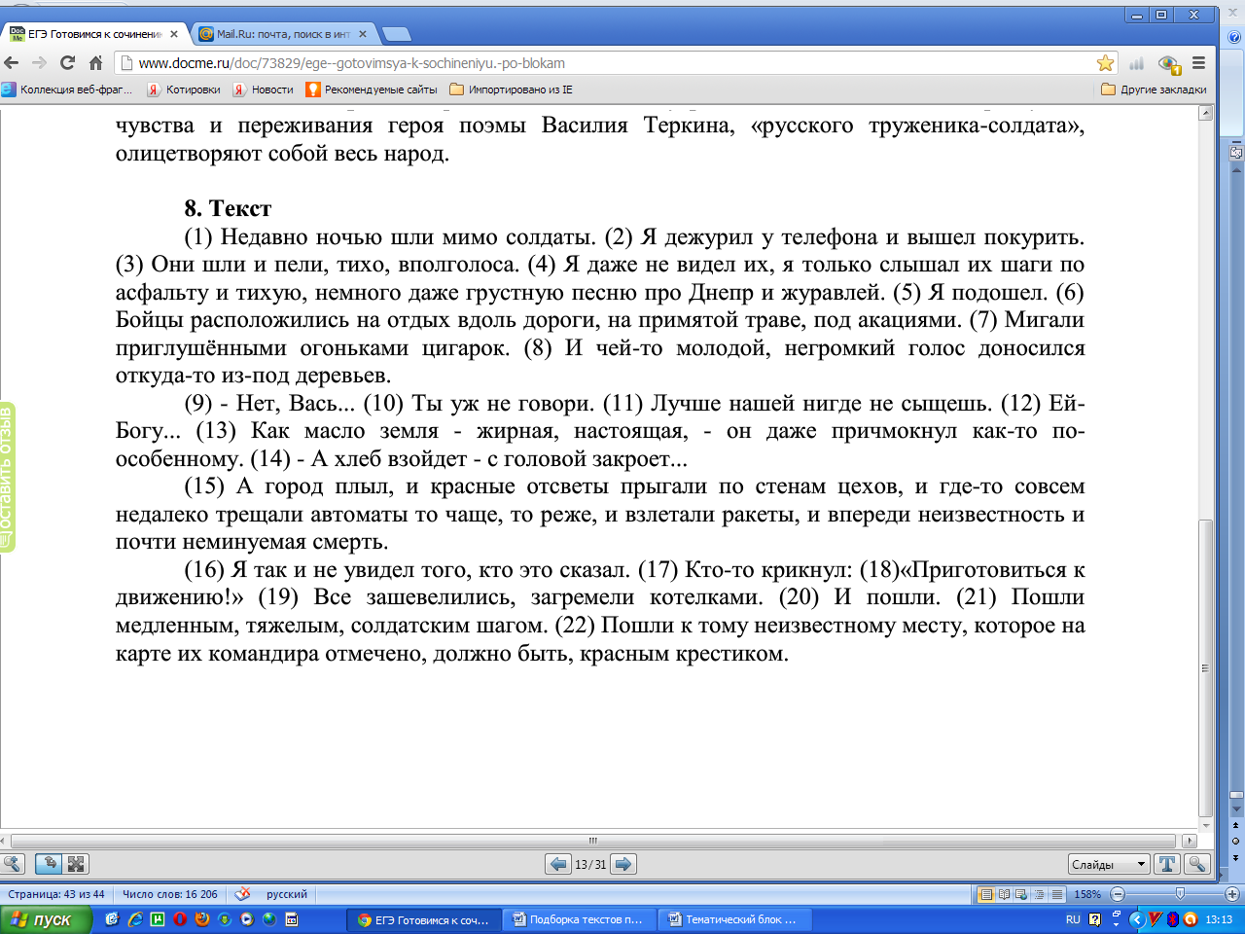
Task: Click the Оставить отзыв side tab
Action: click(x=8, y=477)
